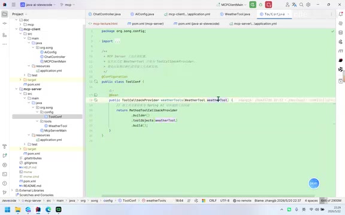
Task: Open File Explorer from taskbar
Action: coord(17,210)
